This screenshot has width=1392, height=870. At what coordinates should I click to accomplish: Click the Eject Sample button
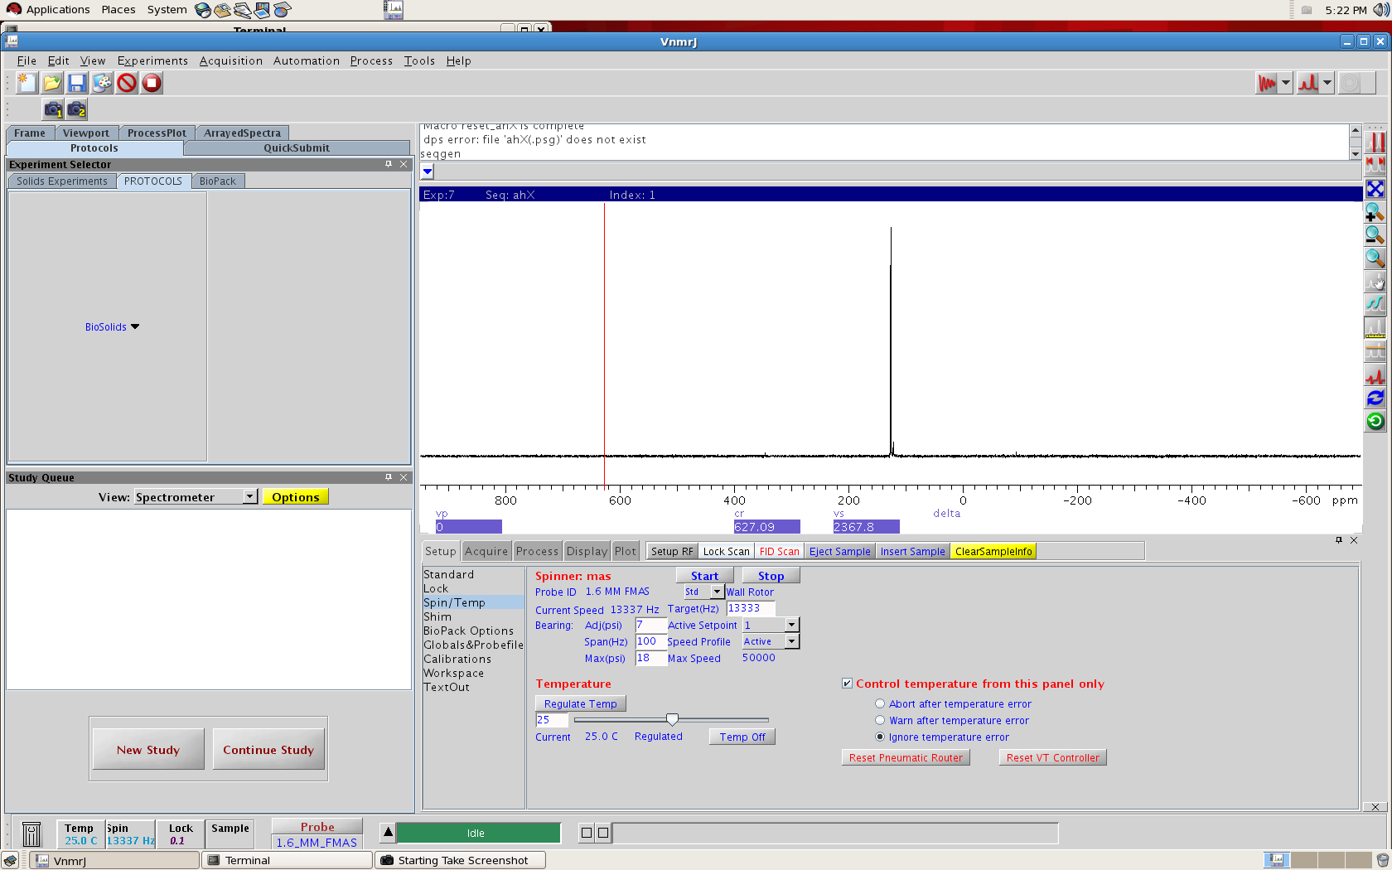pos(839,551)
